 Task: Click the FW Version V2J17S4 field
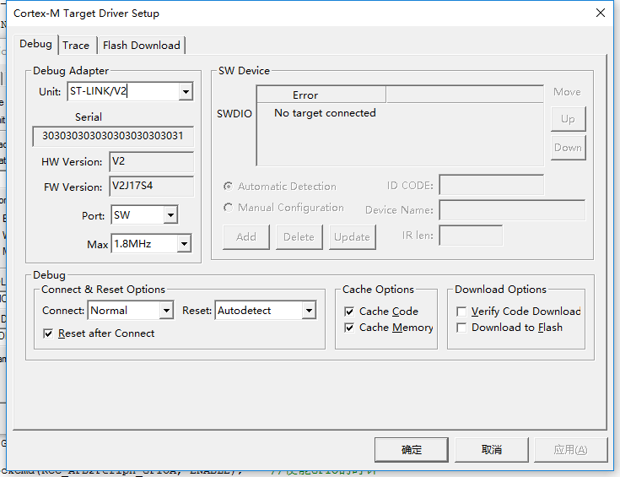[151, 187]
